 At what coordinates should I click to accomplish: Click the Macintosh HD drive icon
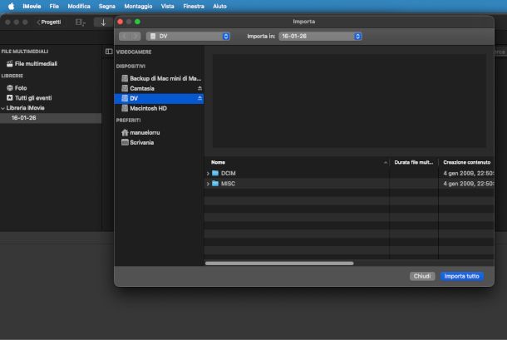tap(125, 108)
